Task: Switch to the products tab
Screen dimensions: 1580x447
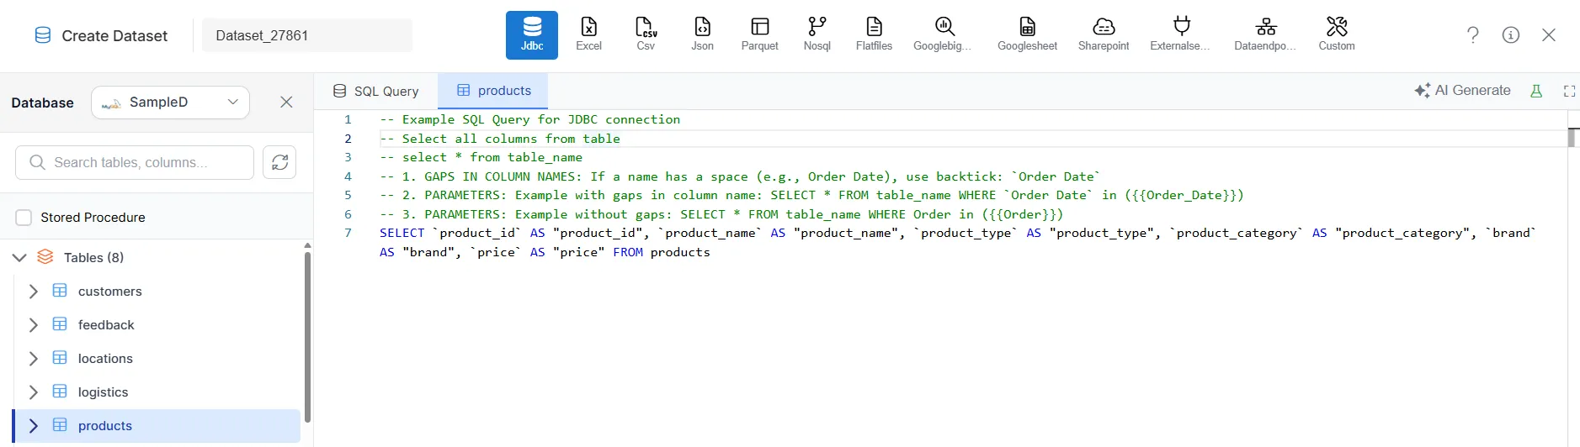Action: [493, 91]
